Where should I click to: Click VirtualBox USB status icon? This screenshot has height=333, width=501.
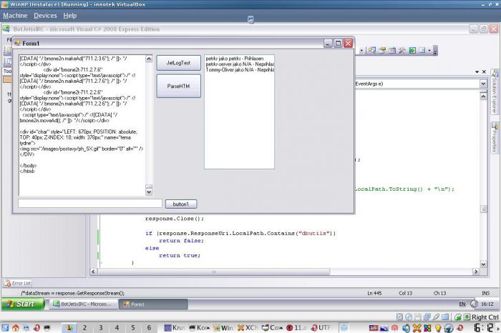click(436, 317)
